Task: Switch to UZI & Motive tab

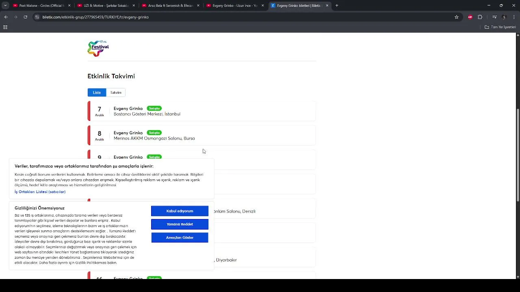Action: pyautogui.click(x=106, y=6)
